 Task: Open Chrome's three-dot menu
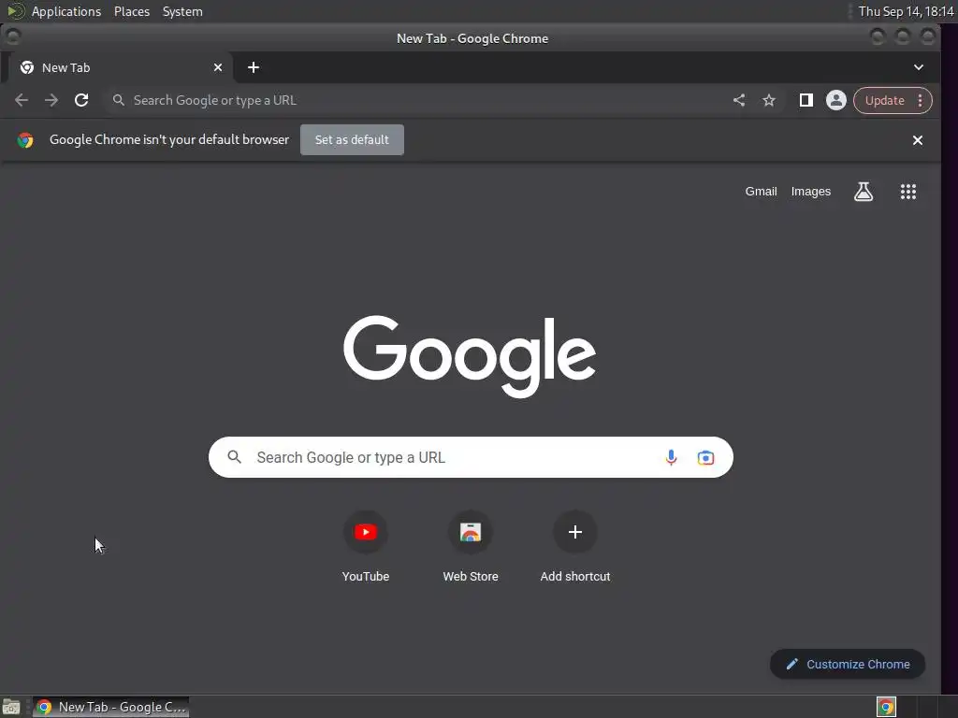[921, 101]
